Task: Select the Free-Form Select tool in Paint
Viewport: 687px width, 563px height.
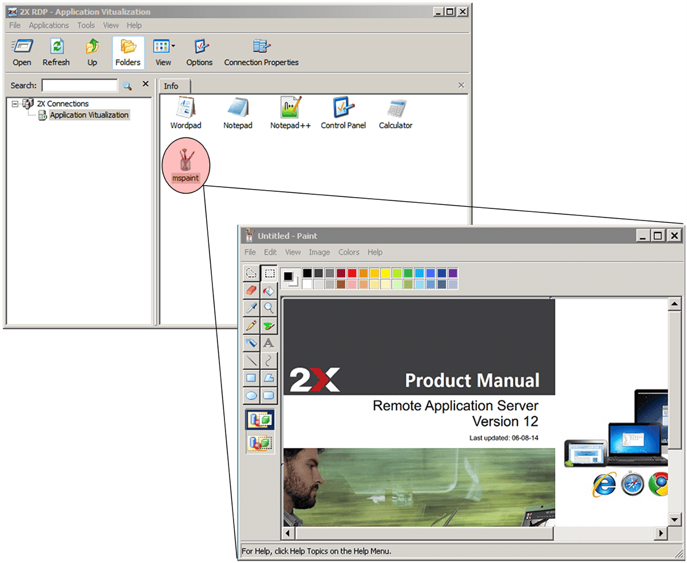Action: tap(251, 273)
